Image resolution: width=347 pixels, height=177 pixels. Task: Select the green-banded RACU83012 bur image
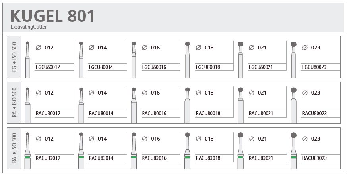pyautogui.click(x=27, y=151)
